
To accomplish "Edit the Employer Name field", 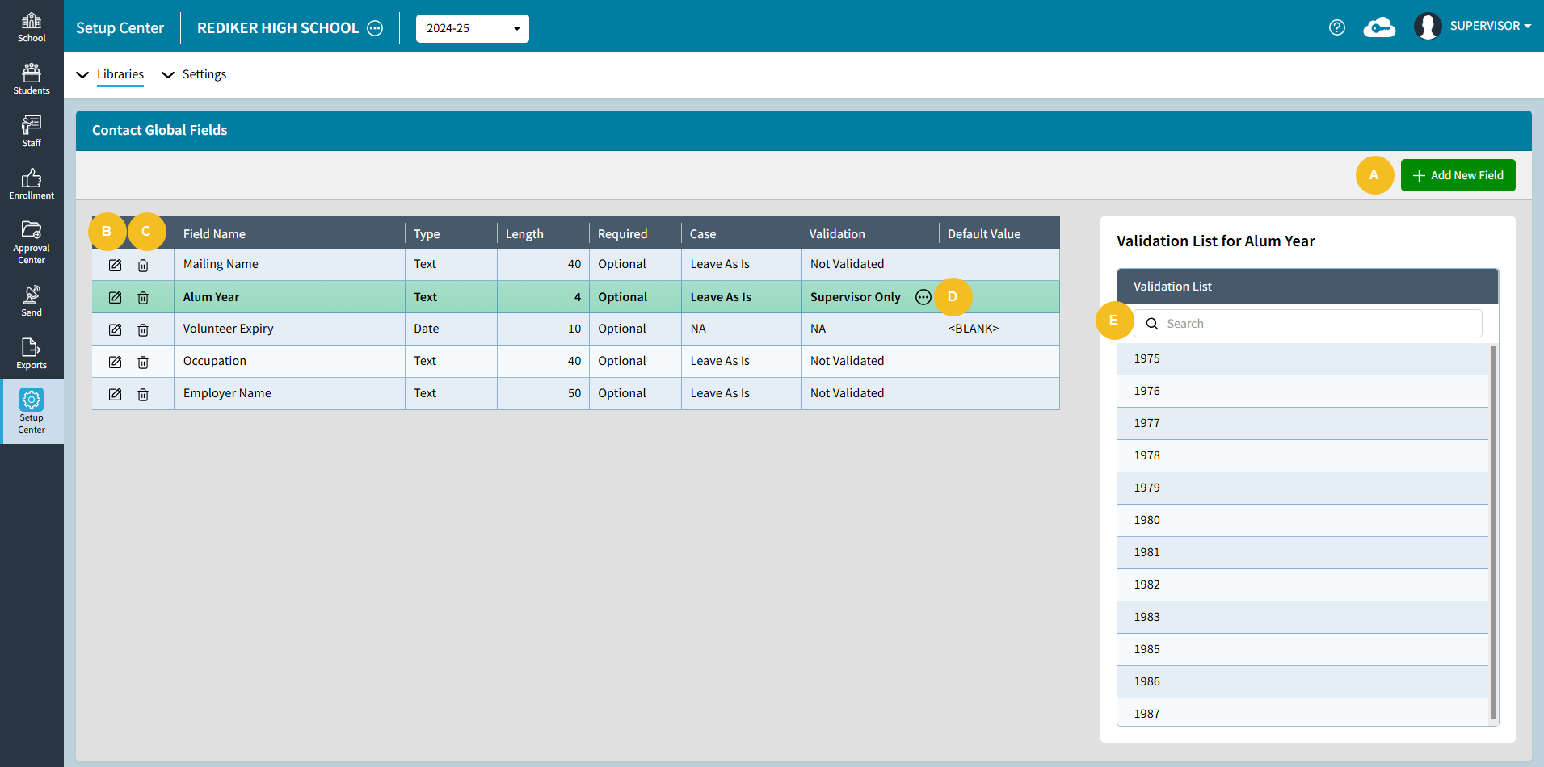I will click(x=116, y=394).
